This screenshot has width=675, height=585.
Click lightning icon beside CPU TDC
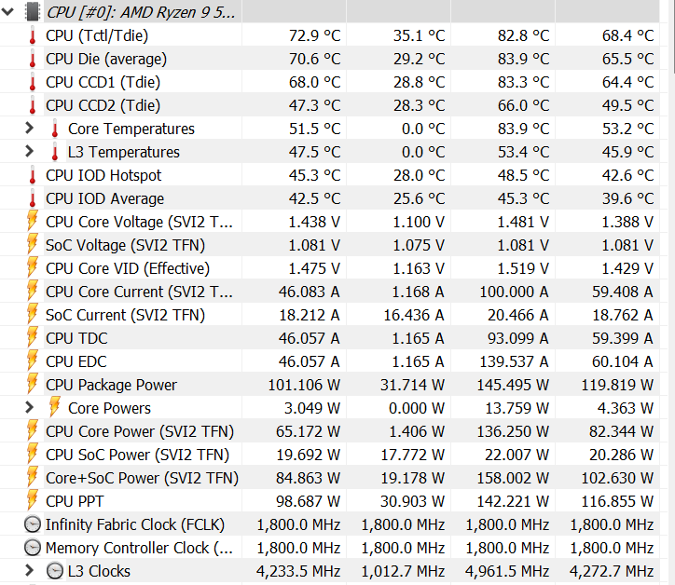click(x=33, y=337)
